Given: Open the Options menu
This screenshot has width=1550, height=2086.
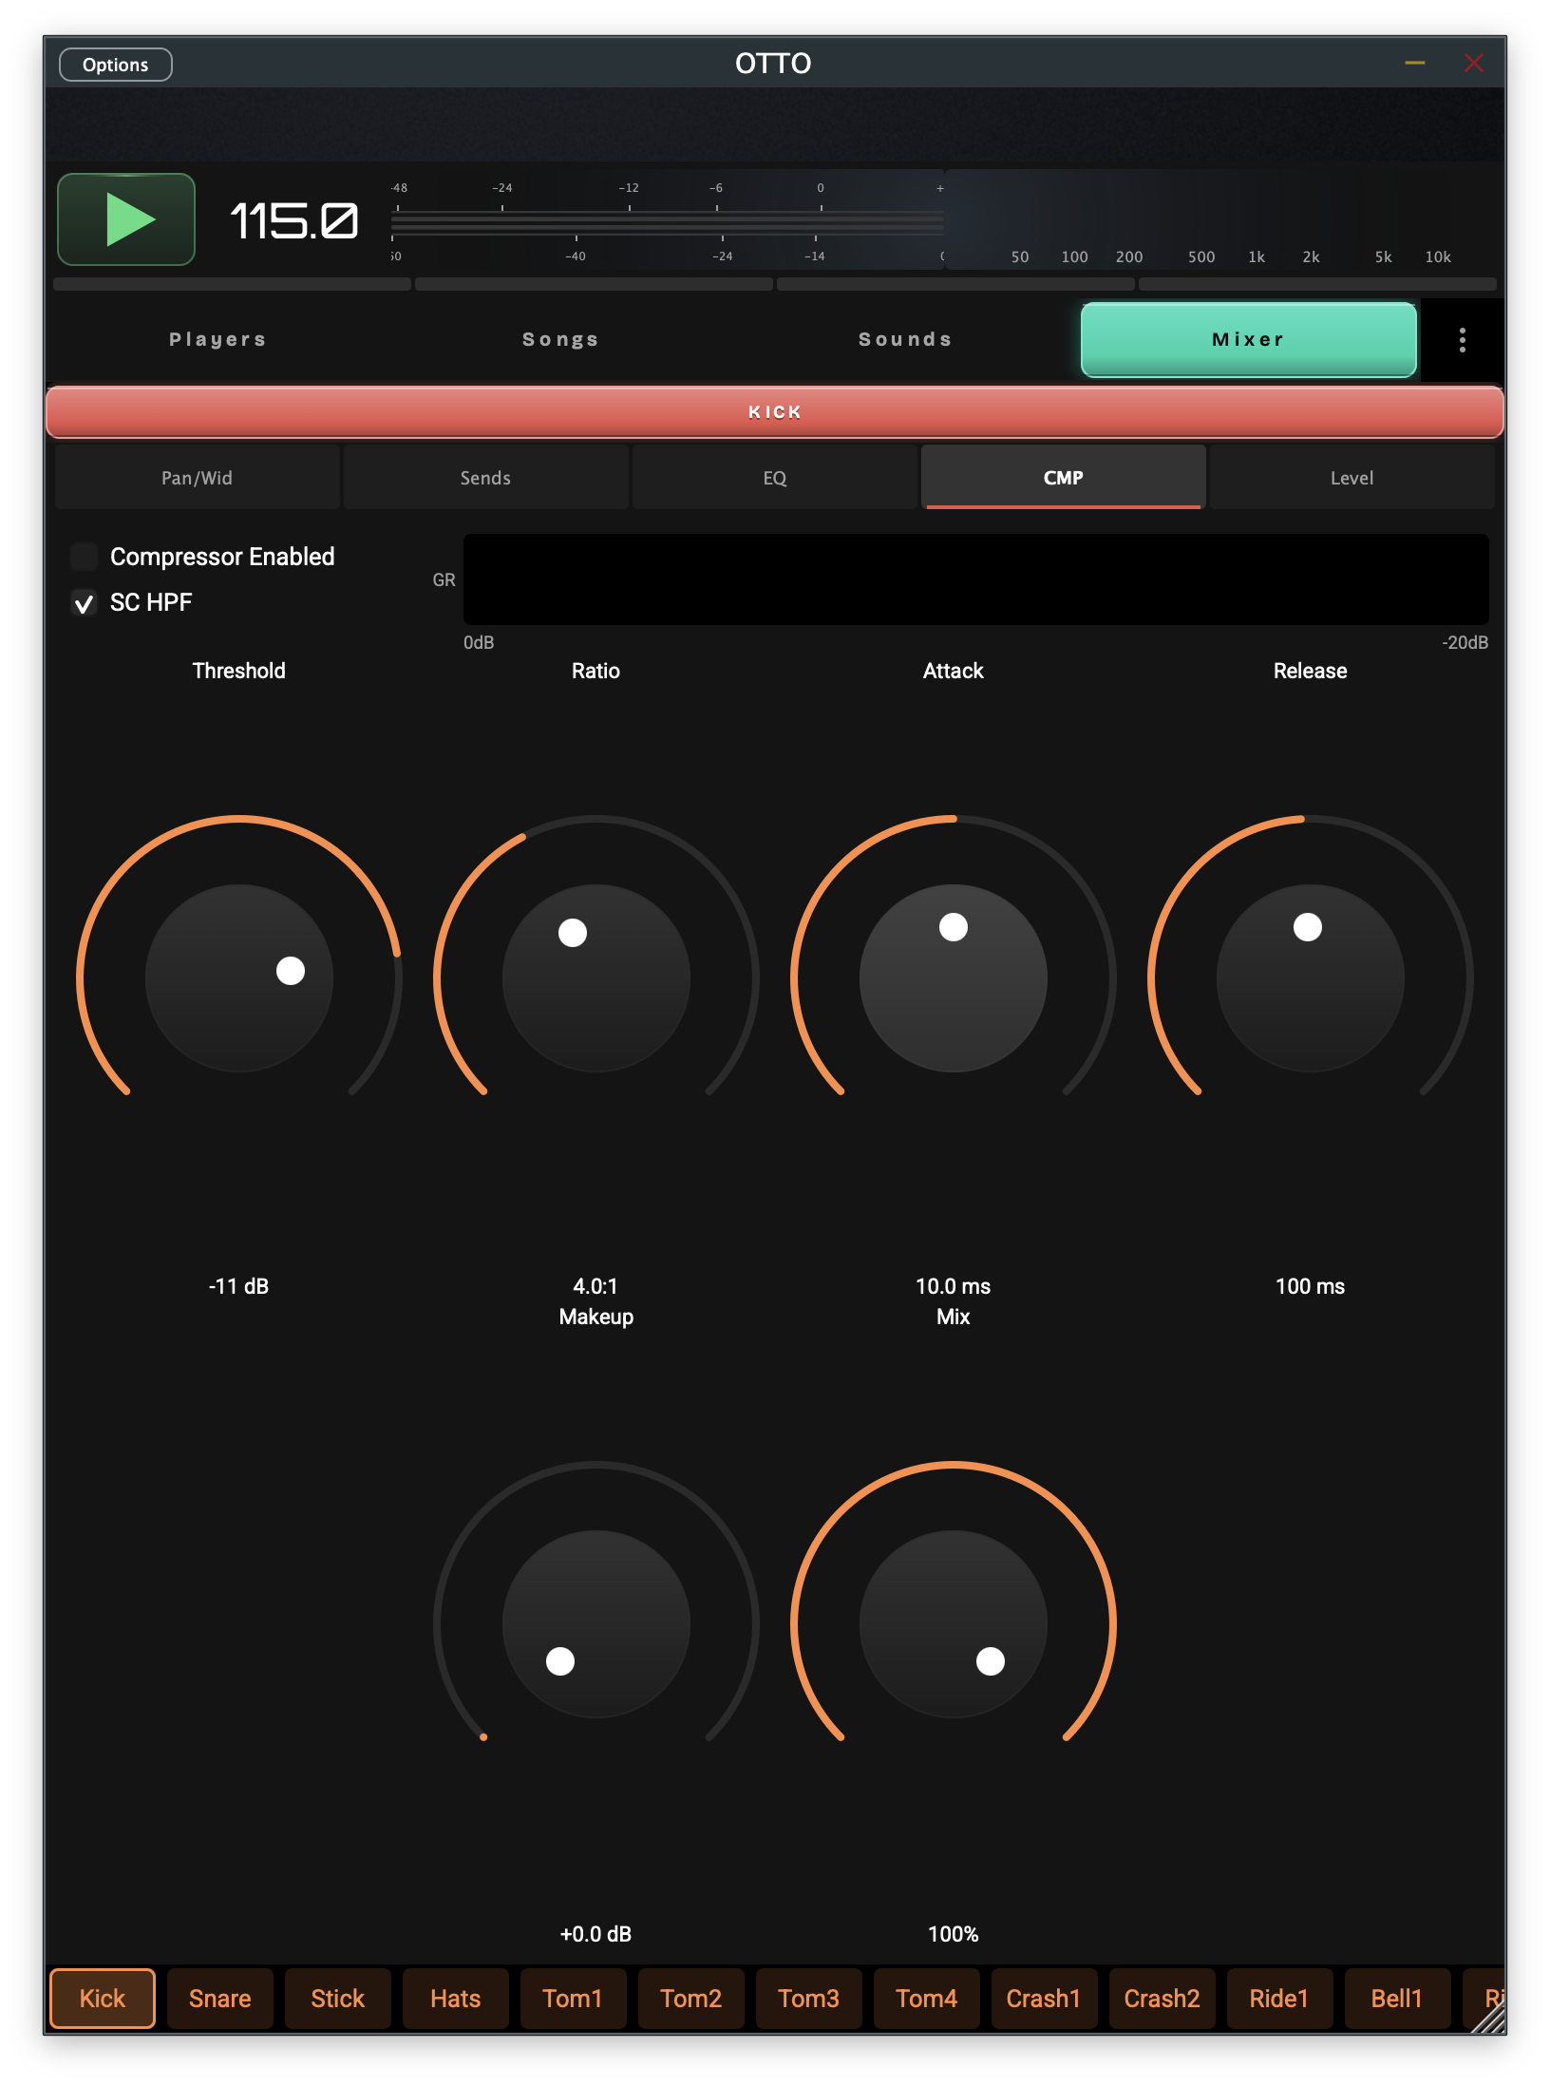Looking at the screenshot, I should pyautogui.click(x=115, y=65).
